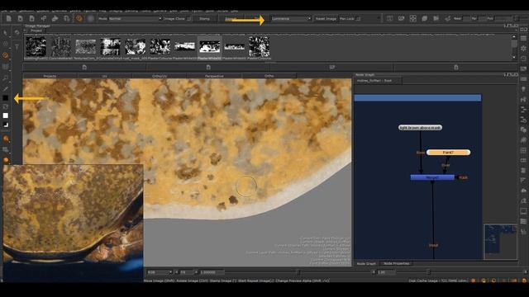Screen dimensions: 529x297
Task: Click the clock-shaped icon in right sidebar
Action: (523, 59)
